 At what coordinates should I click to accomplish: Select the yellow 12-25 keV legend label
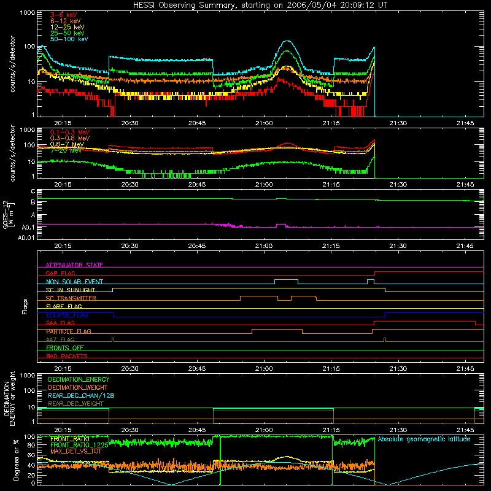(67, 27)
